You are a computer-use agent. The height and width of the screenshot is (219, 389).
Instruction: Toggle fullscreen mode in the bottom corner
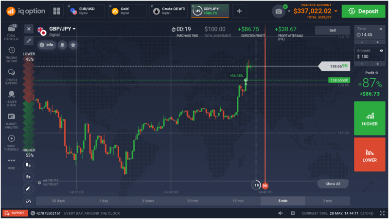coord(382,213)
